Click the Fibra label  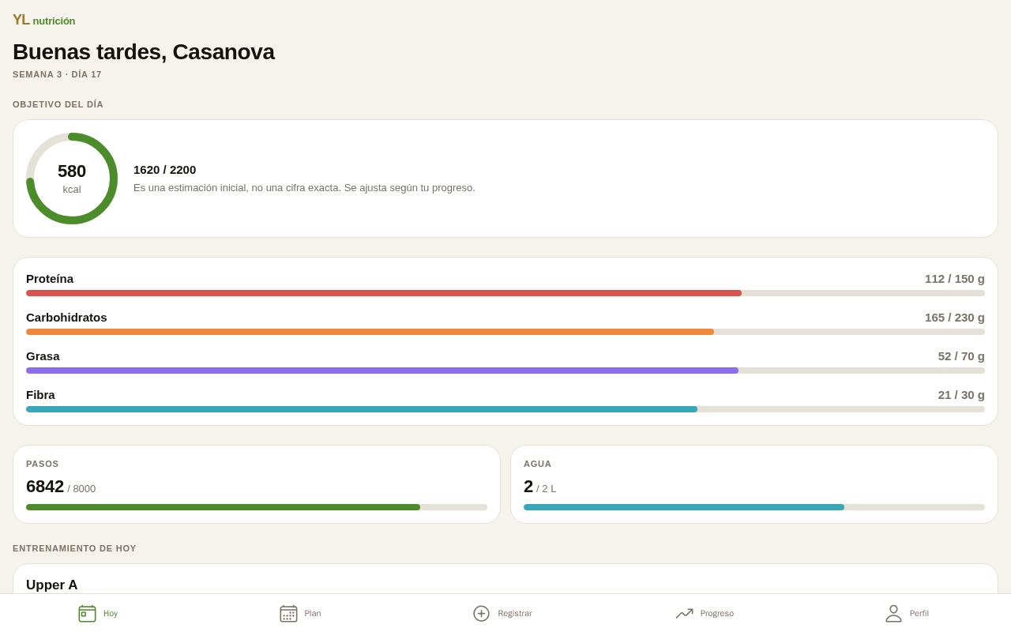40,395
